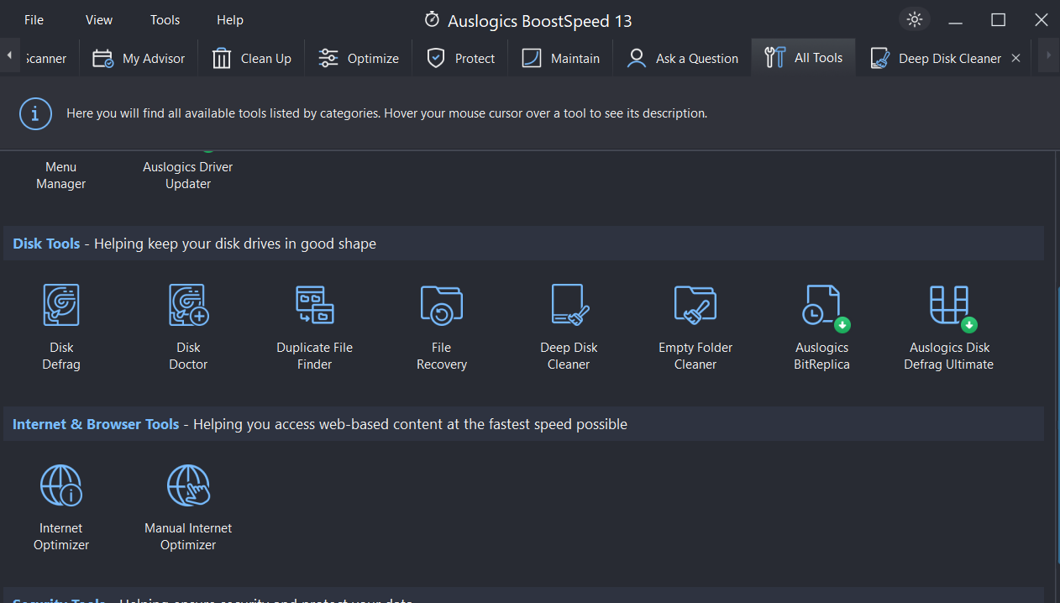Screen dimensions: 1060x603
Task: Open the View menu
Action: pyautogui.click(x=99, y=20)
